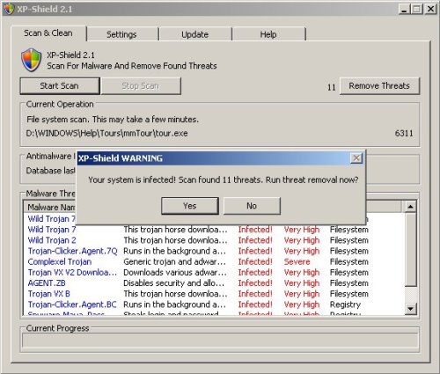The width and height of the screenshot is (440, 374).
Task: Click the colorful shield logo
Action: (x=32, y=60)
